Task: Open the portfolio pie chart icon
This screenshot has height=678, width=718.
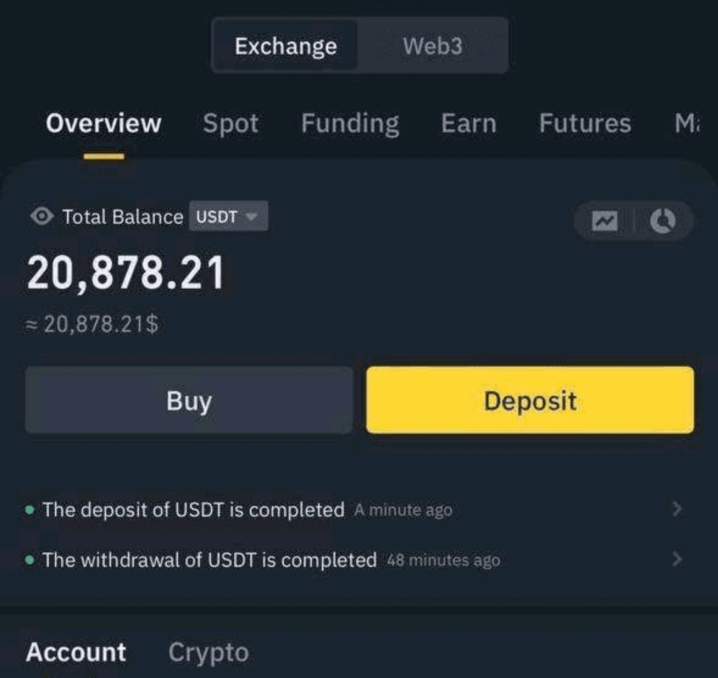Action: (x=663, y=220)
